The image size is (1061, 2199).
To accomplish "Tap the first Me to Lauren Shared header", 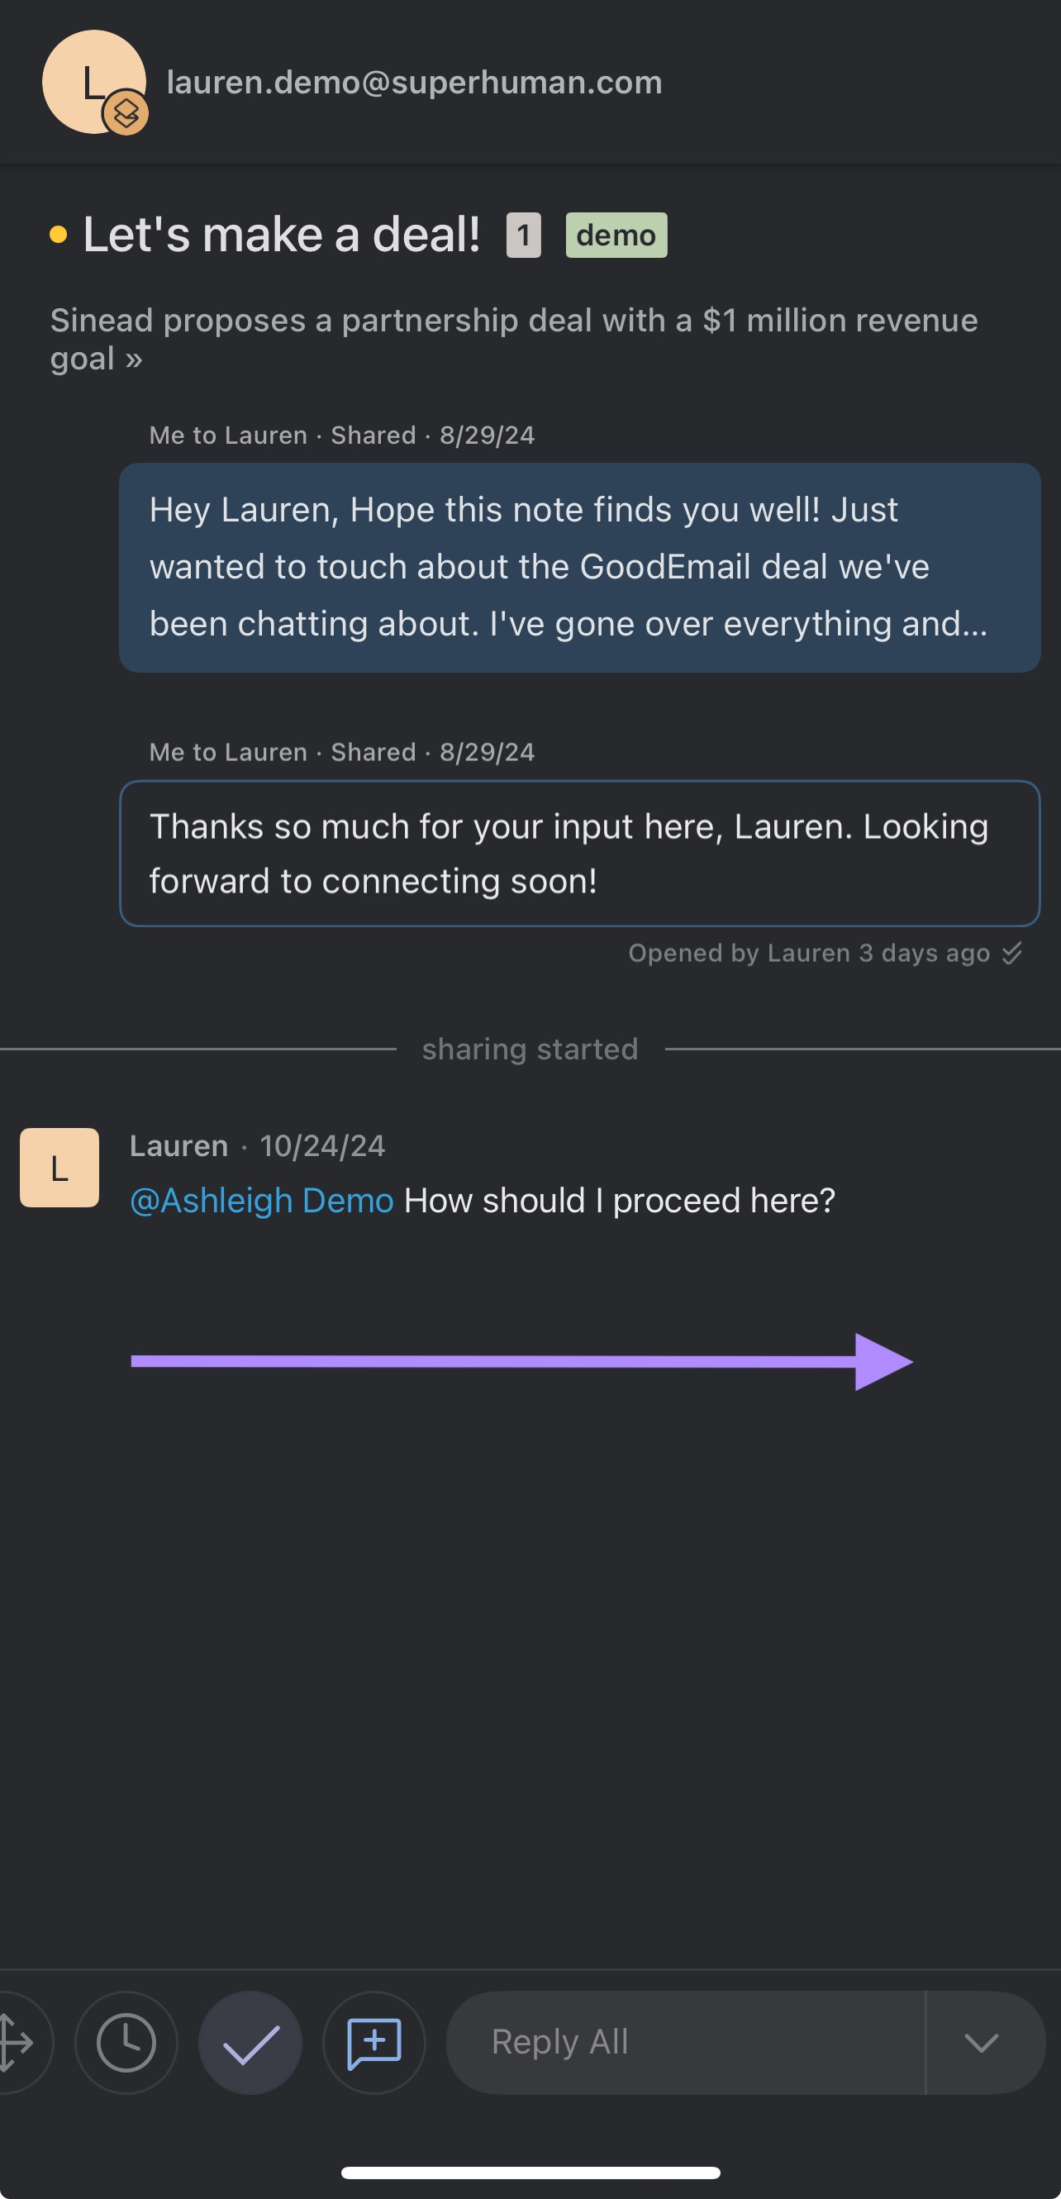I will pos(342,436).
